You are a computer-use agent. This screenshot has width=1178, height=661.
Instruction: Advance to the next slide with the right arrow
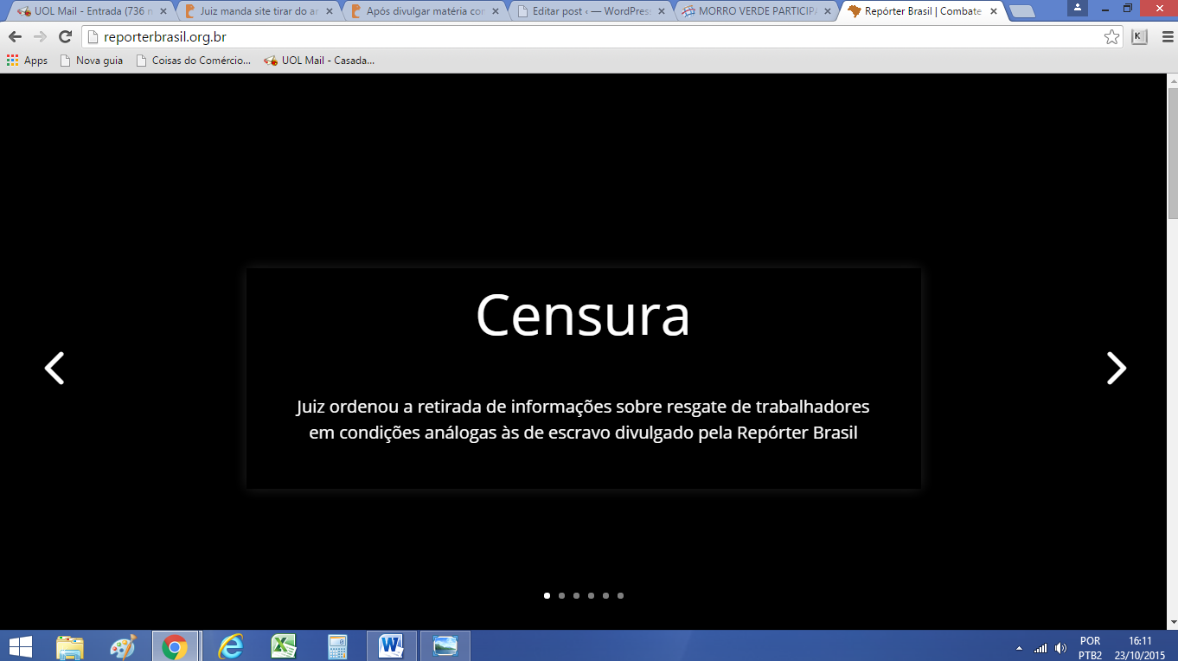point(1117,369)
